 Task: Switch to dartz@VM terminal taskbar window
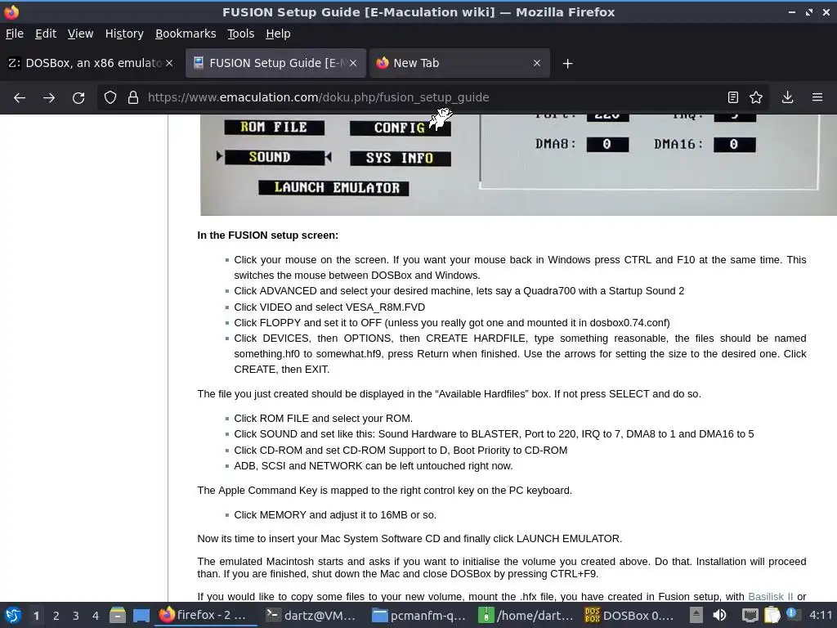tap(311, 616)
